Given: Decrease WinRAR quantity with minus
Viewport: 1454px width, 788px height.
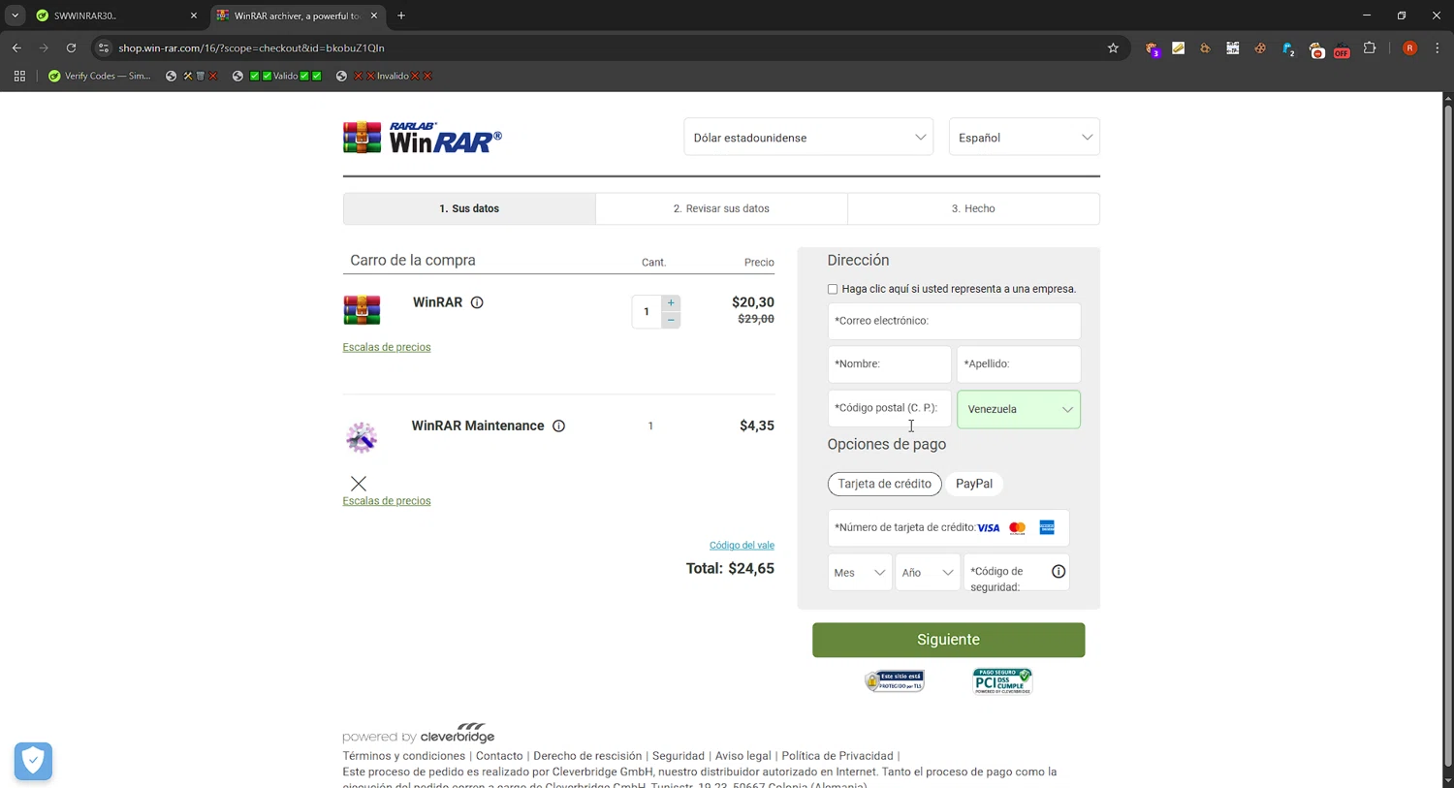Looking at the screenshot, I should [671, 320].
